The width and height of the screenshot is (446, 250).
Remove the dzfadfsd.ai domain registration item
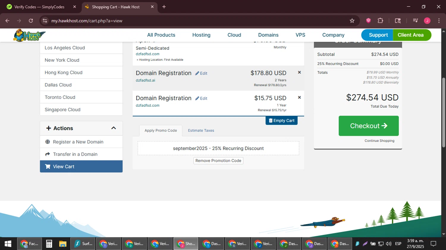299,72
